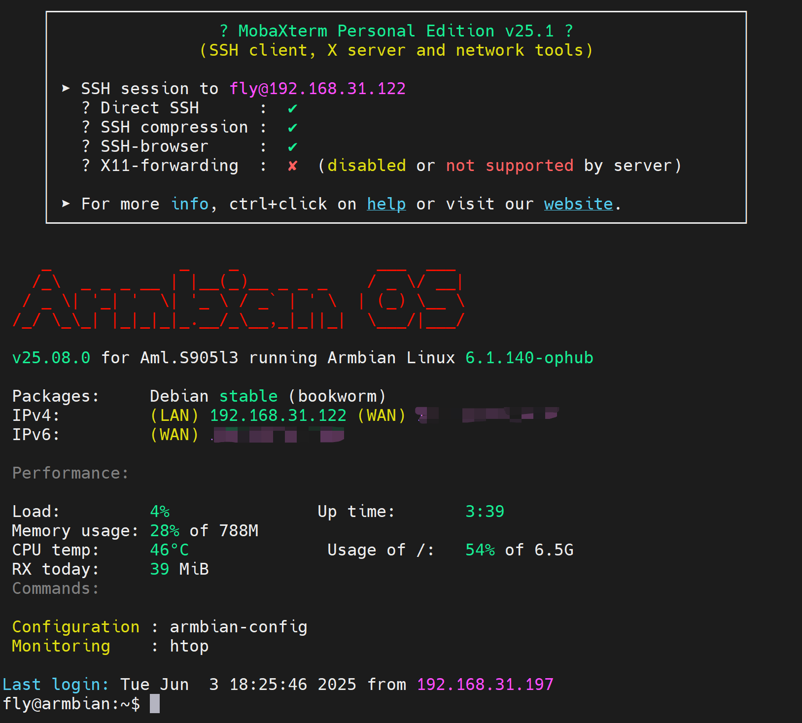Click the red X next to X11-forwarding

point(293,166)
